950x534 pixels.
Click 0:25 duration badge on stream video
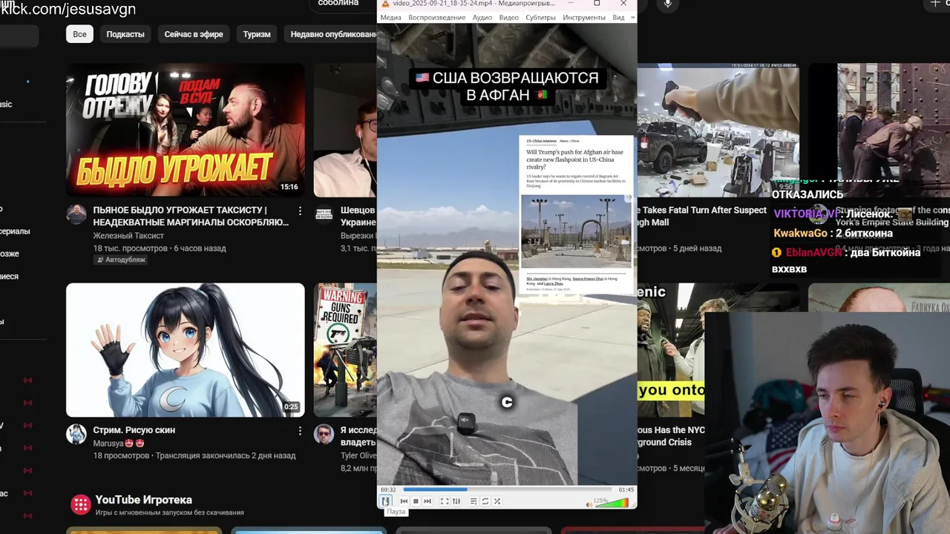click(x=291, y=407)
